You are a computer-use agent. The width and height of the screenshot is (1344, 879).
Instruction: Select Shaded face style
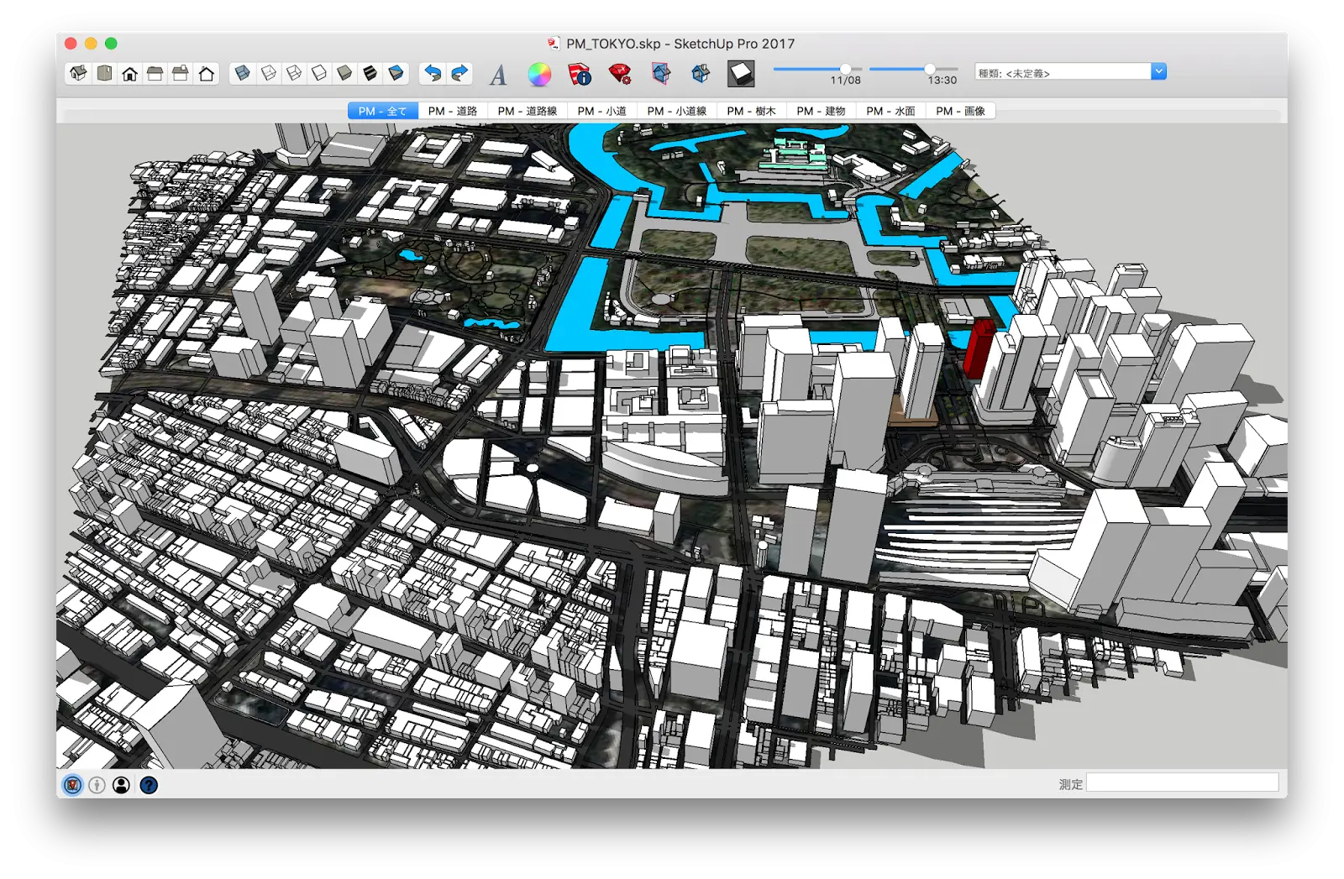344,74
